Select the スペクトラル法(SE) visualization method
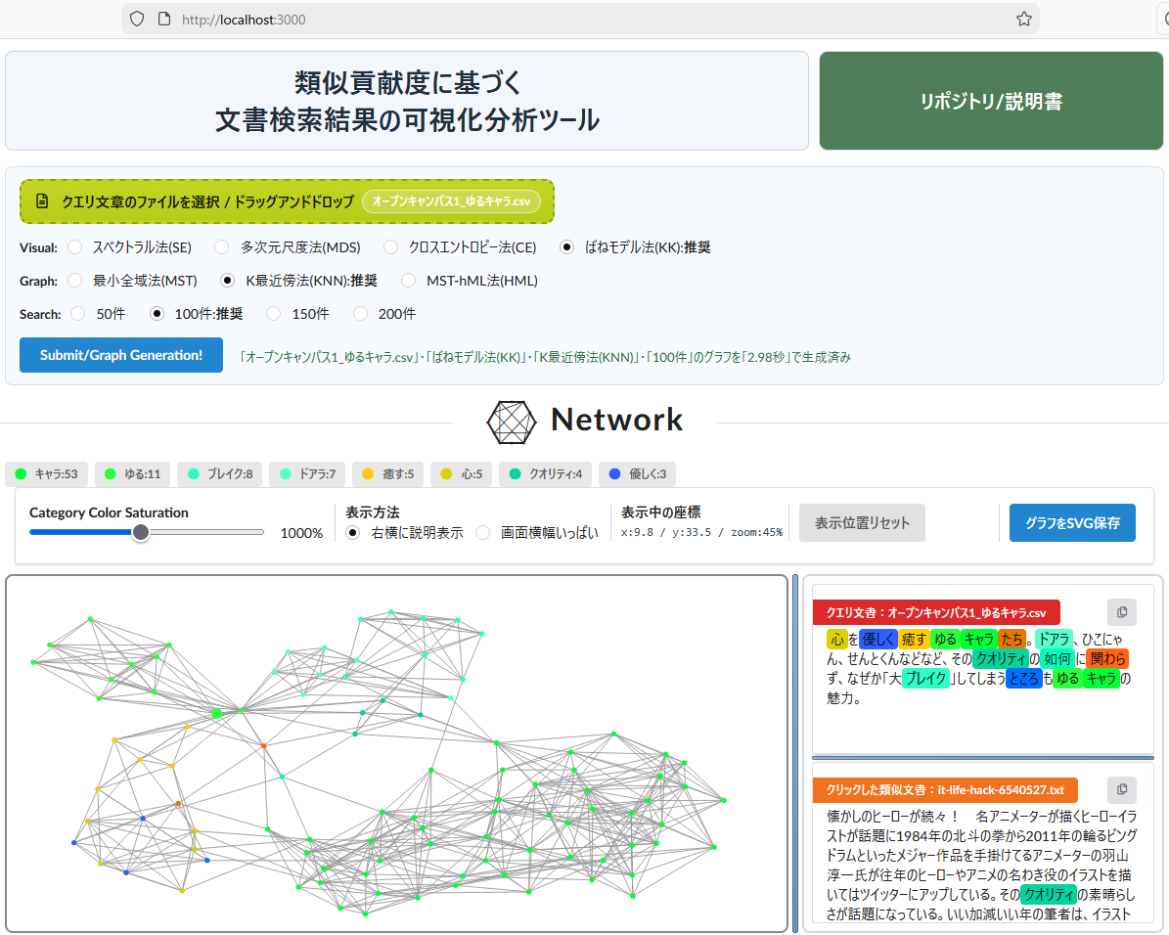The height and width of the screenshot is (935, 1169). (x=74, y=247)
